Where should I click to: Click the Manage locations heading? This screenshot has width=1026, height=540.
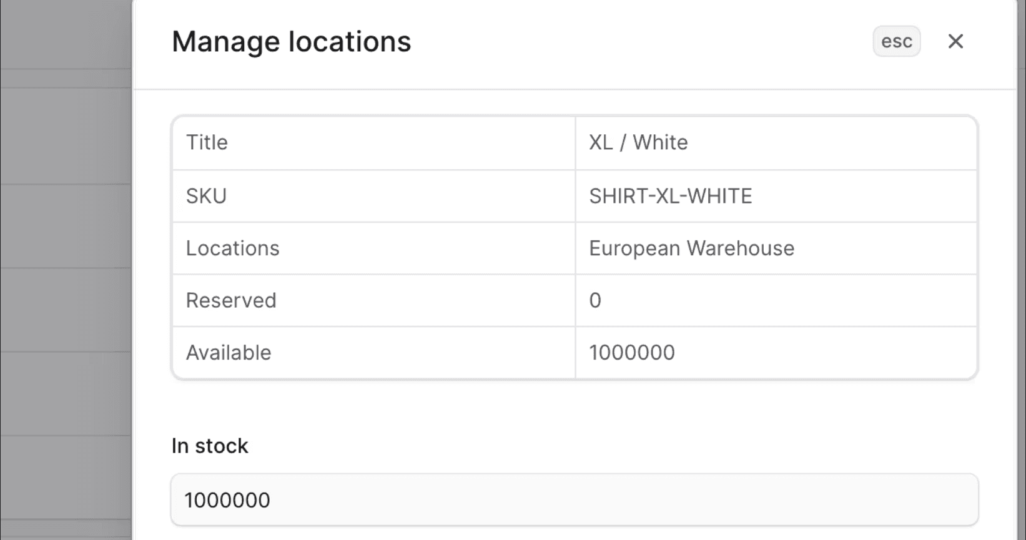click(291, 42)
